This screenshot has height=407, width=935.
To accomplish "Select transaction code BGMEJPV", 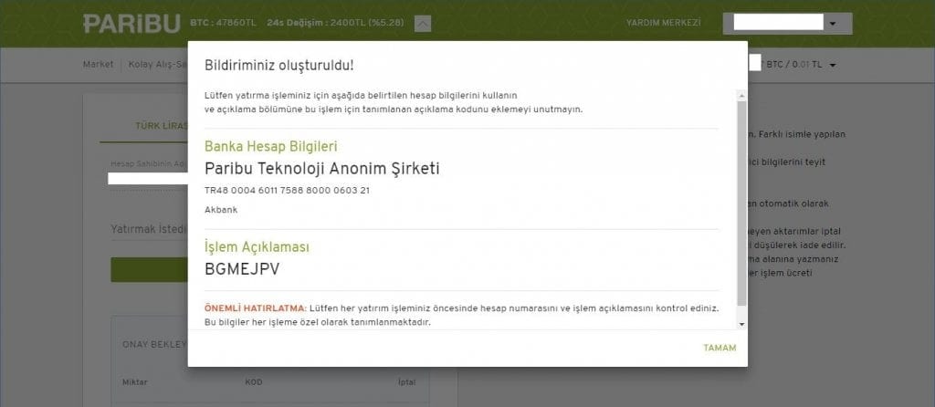I will (241, 269).
